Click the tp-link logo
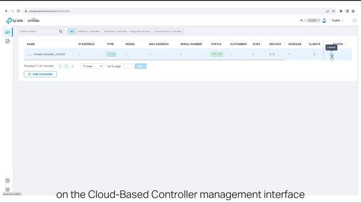Screen dimensions: 361x203 [15, 21]
